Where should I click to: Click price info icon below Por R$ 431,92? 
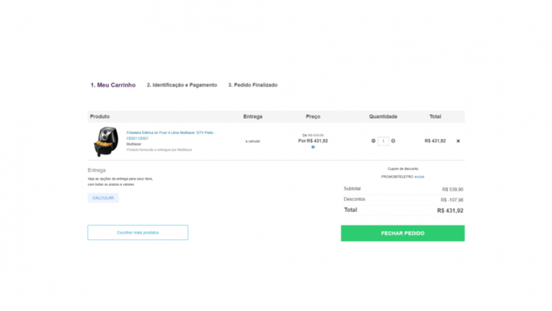pos(313,147)
